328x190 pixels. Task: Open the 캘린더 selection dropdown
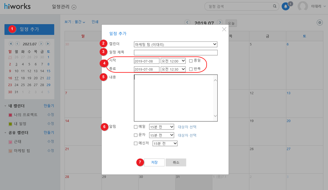pos(176,44)
